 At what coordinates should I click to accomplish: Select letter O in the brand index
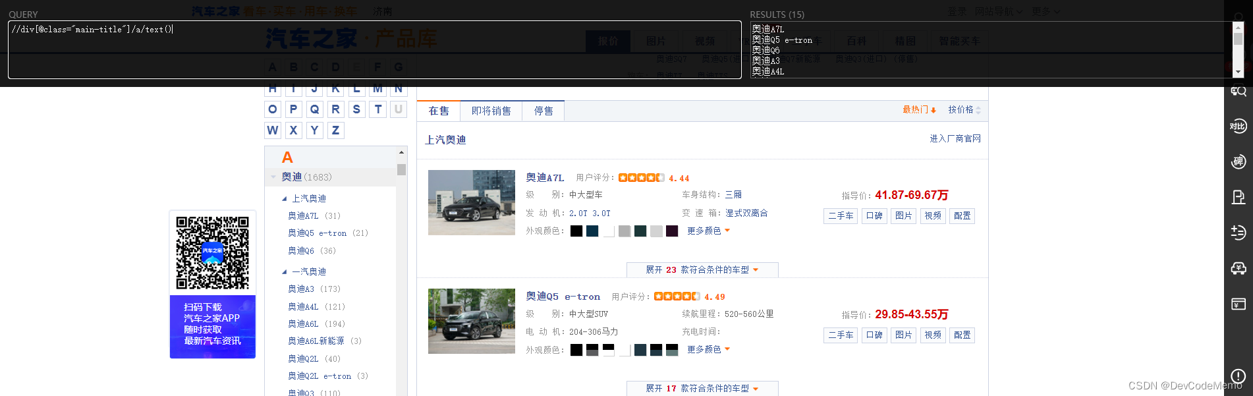[x=273, y=109]
